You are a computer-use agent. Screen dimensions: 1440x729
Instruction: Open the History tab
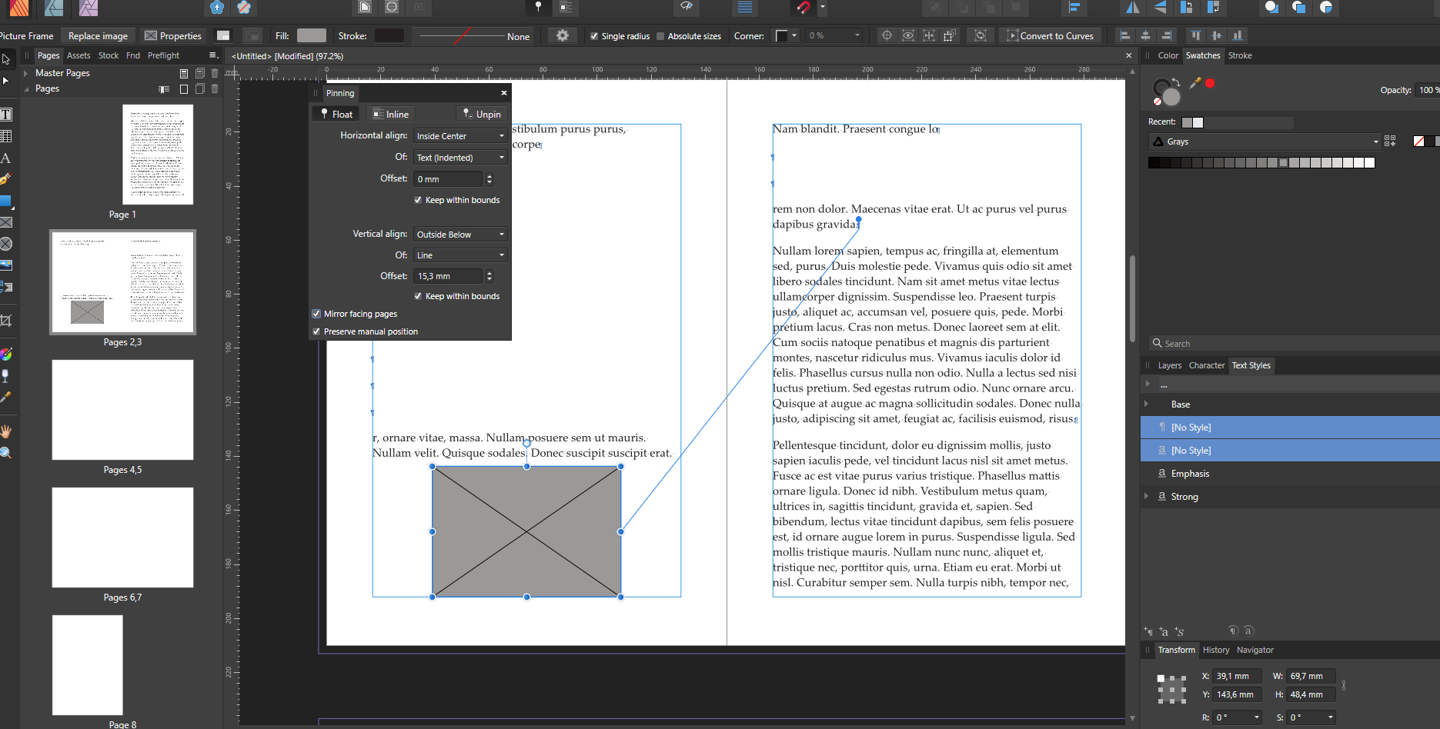click(x=1216, y=650)
